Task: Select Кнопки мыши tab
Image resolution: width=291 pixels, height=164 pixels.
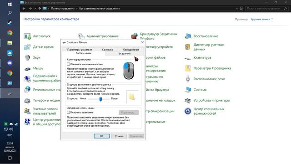Action: coord(83,53)
